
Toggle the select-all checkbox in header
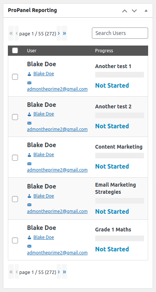pyautogui.click(x=15, y=50)
